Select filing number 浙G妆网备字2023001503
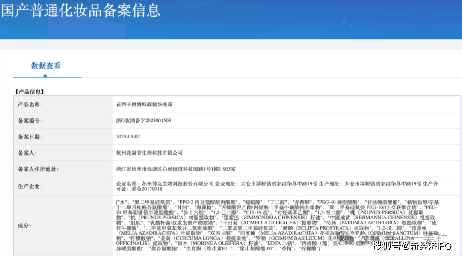Viewport: 462px width, 256px height. coord(143,121)
